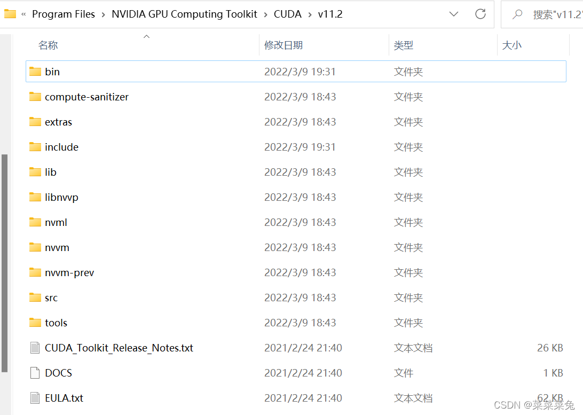Click the nvvm folder icon
This screenshot has width=583, height=415.
pos(35,247)
